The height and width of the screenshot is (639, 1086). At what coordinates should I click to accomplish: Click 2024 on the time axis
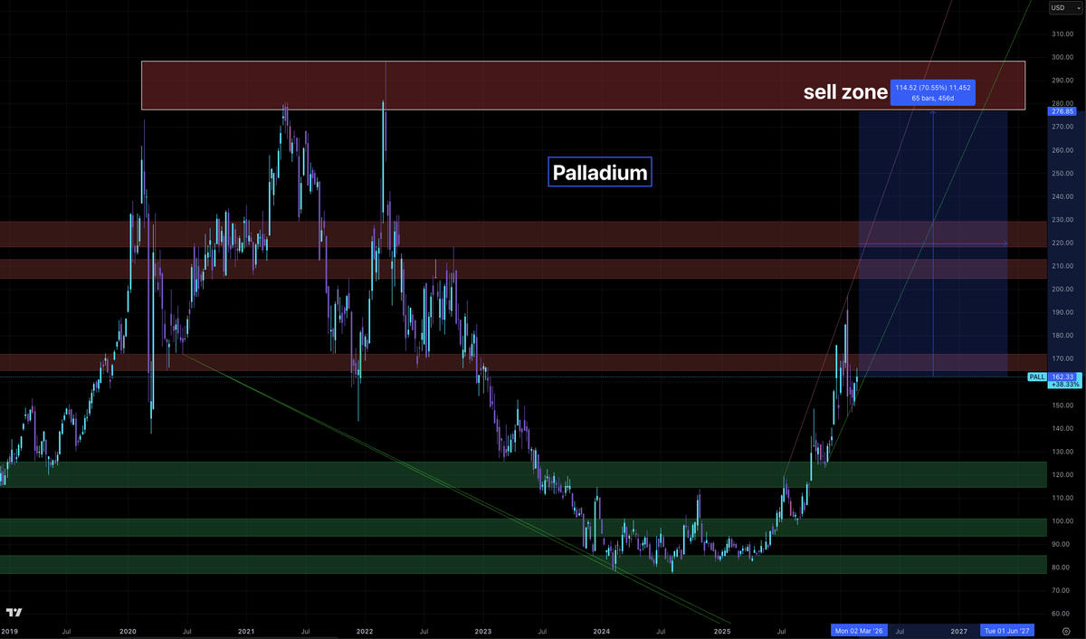(602, 630)
